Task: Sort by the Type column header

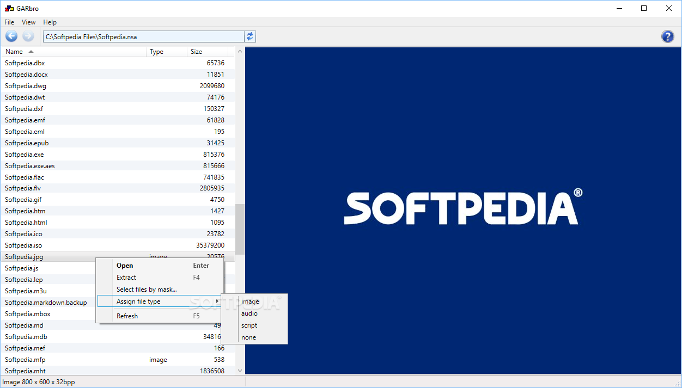Action: 167,52
